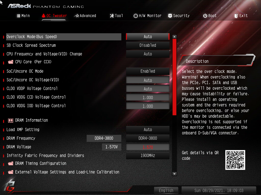Click the DRAM Information book icon
Screen dimensions: 261x195
pos(11,120)
